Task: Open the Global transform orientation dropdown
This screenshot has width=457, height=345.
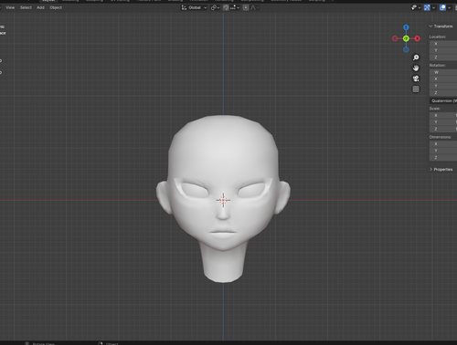Action: click(194, 7)
